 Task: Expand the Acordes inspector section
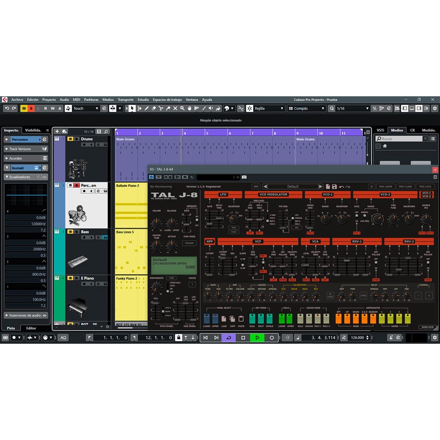(x=7, y=159)
